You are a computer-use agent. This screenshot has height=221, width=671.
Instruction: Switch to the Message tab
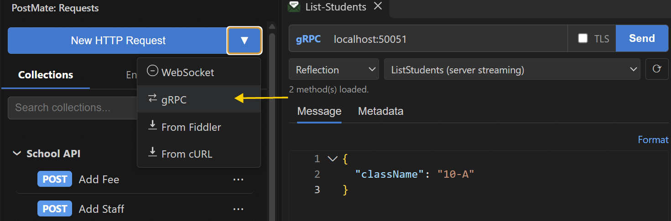point(319,111)
